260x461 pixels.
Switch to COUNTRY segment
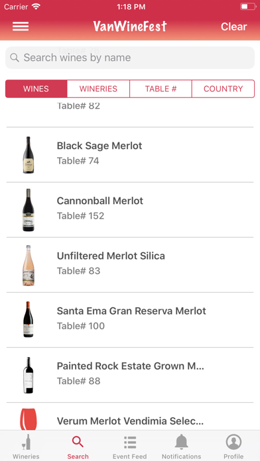click(224, 89)
